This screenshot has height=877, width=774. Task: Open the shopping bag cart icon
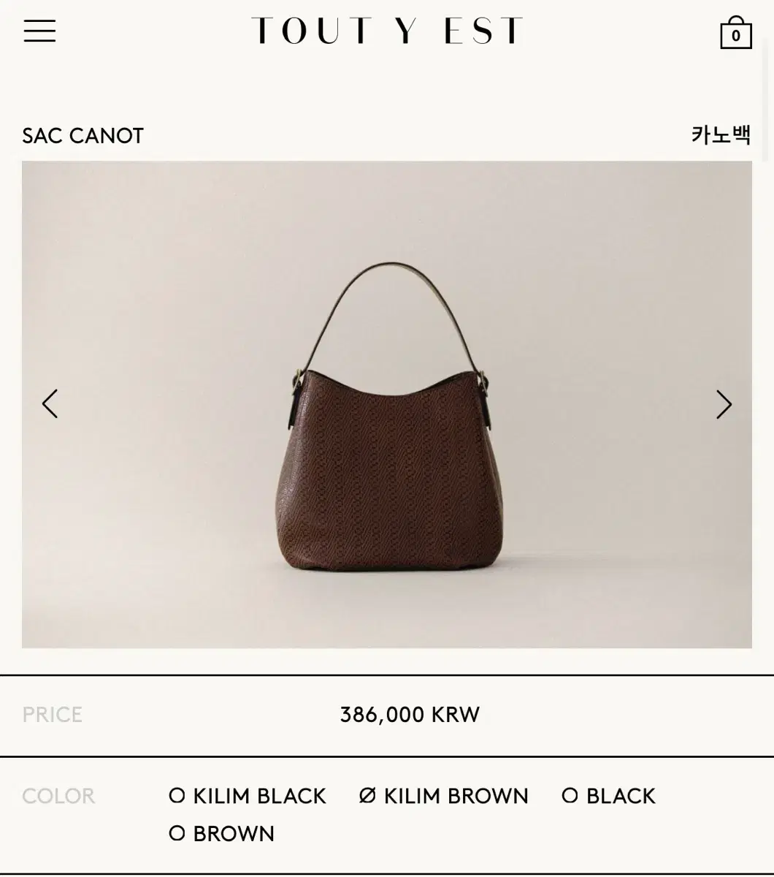point(735,32)
